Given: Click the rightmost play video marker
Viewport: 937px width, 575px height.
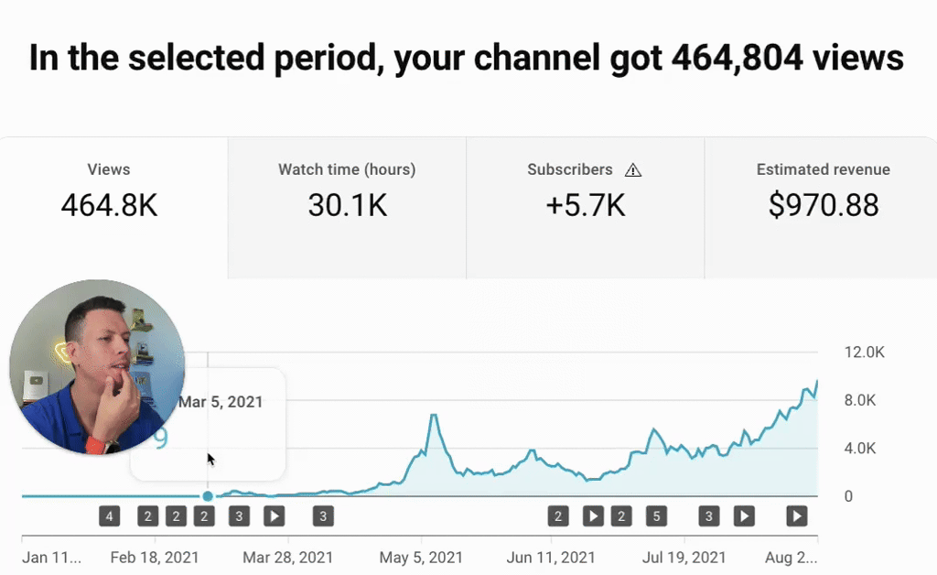Looking at the screenshot, I should (797, 516).
